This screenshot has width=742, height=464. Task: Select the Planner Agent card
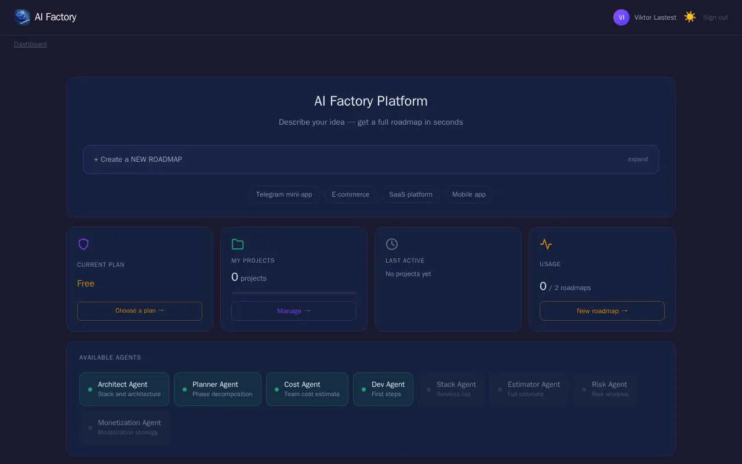217,389
